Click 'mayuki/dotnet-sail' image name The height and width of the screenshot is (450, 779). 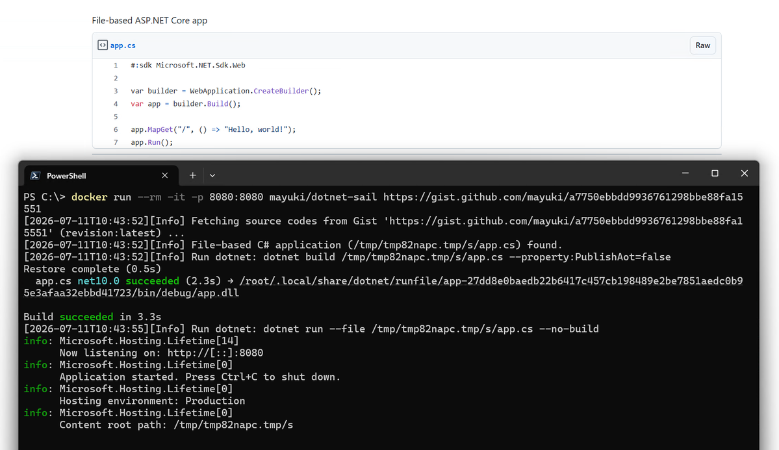[323, 197]
